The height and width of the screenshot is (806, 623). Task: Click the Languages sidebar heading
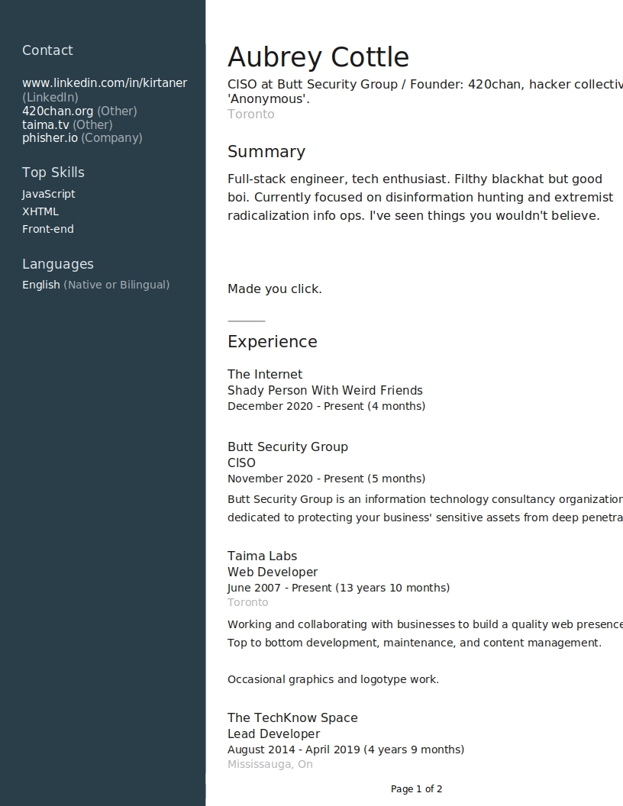(57, 264)
